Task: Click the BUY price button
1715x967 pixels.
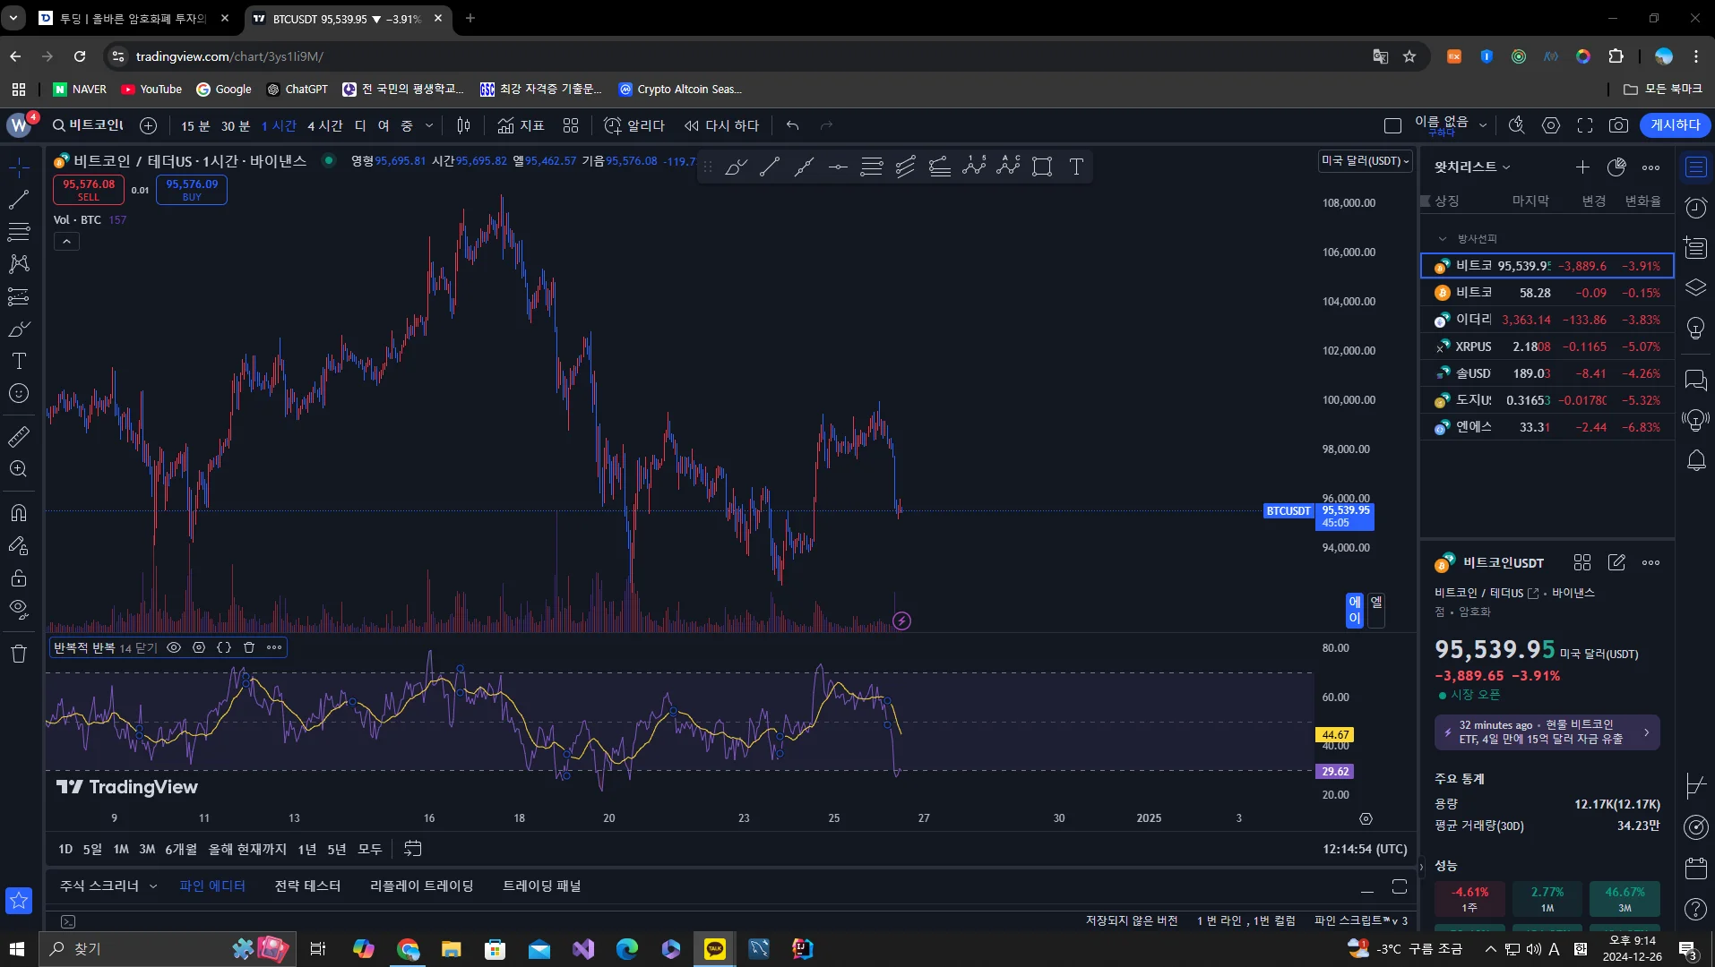Action: [x=192, y=190]
